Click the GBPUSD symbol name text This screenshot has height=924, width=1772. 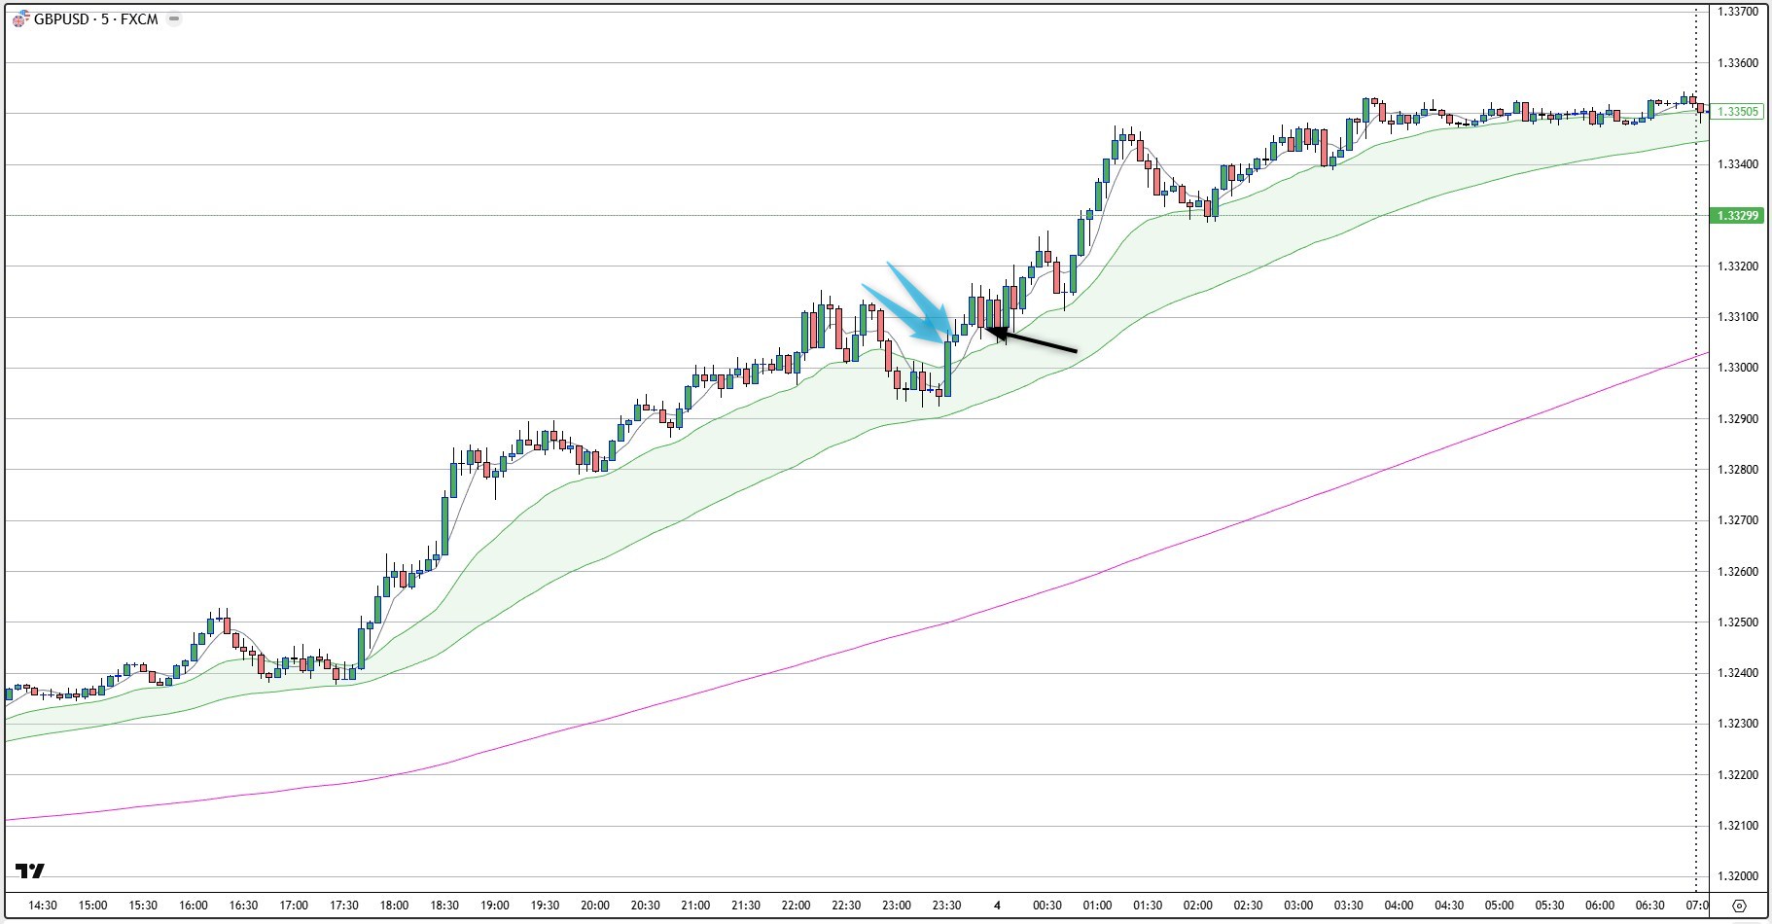(60, 18)
